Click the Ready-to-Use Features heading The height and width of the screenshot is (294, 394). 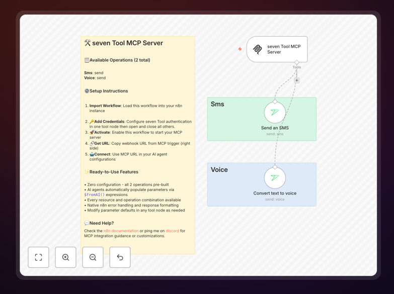click(x=111, y=172)
